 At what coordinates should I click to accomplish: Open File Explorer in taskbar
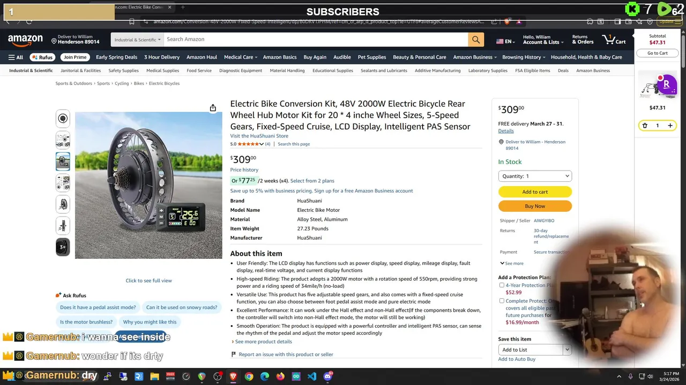click(x=154, y=376)
